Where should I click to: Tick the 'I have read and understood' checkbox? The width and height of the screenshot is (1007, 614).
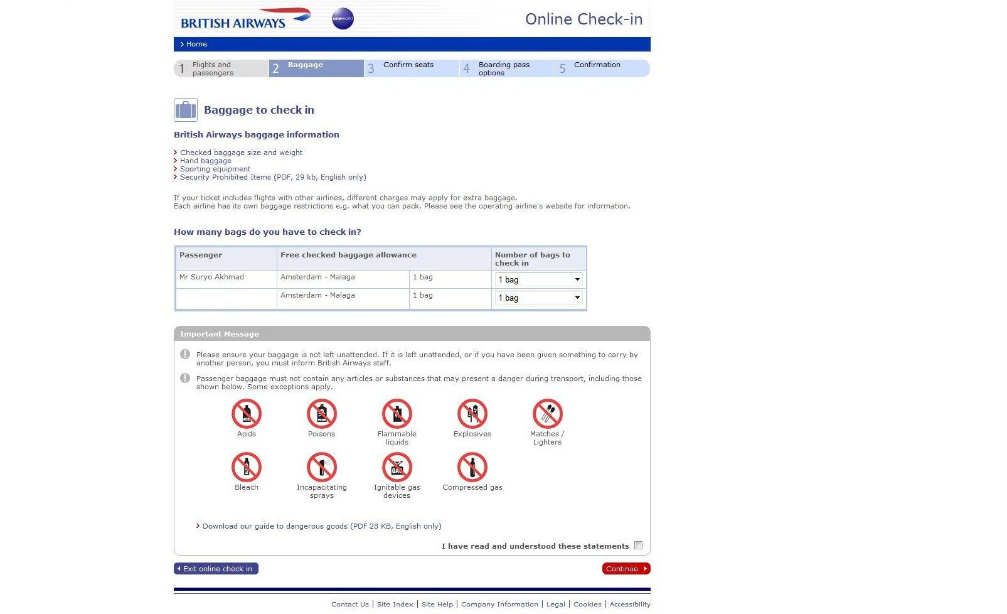[638, 546]
